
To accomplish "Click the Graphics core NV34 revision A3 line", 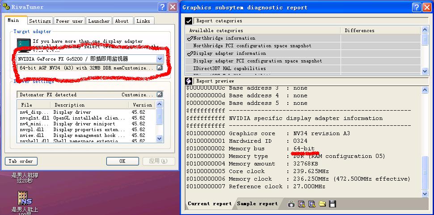I will [268, 133].
